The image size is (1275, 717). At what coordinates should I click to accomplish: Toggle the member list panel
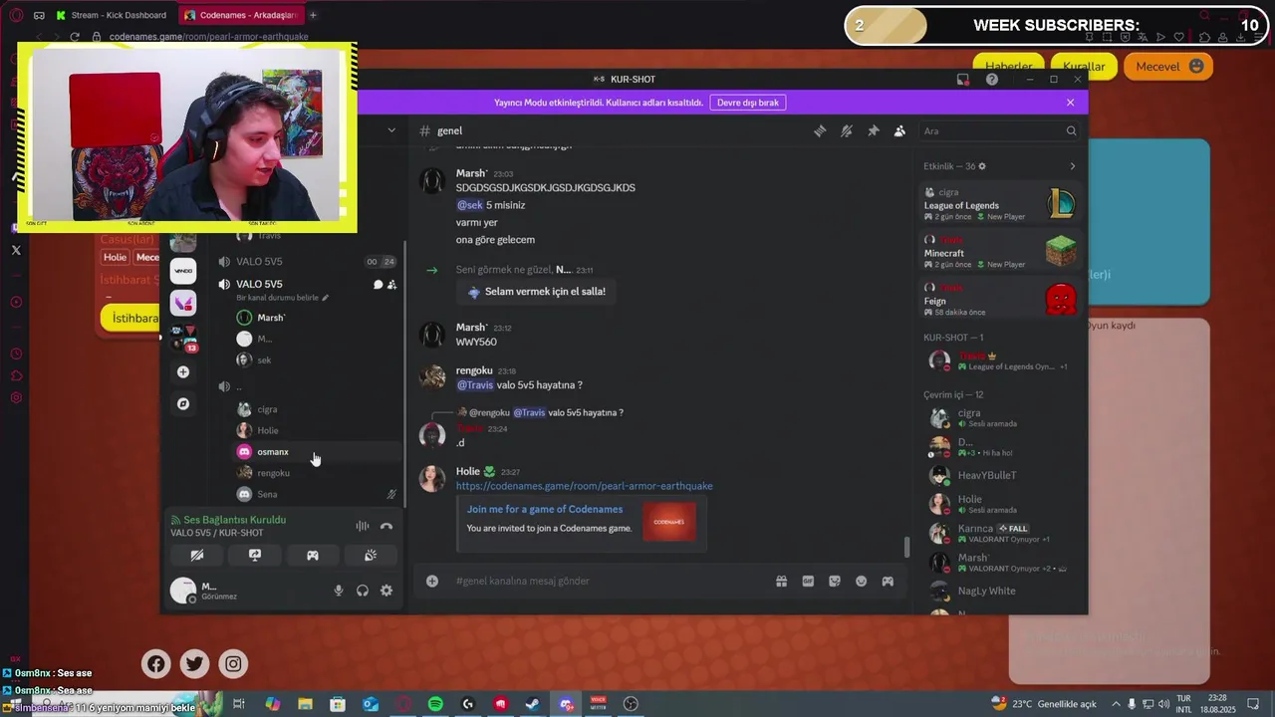(x=899, y=130)
